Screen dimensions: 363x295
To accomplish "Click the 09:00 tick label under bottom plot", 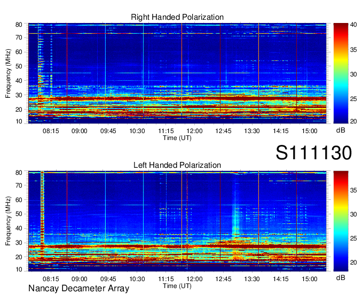I will (80, 279).
